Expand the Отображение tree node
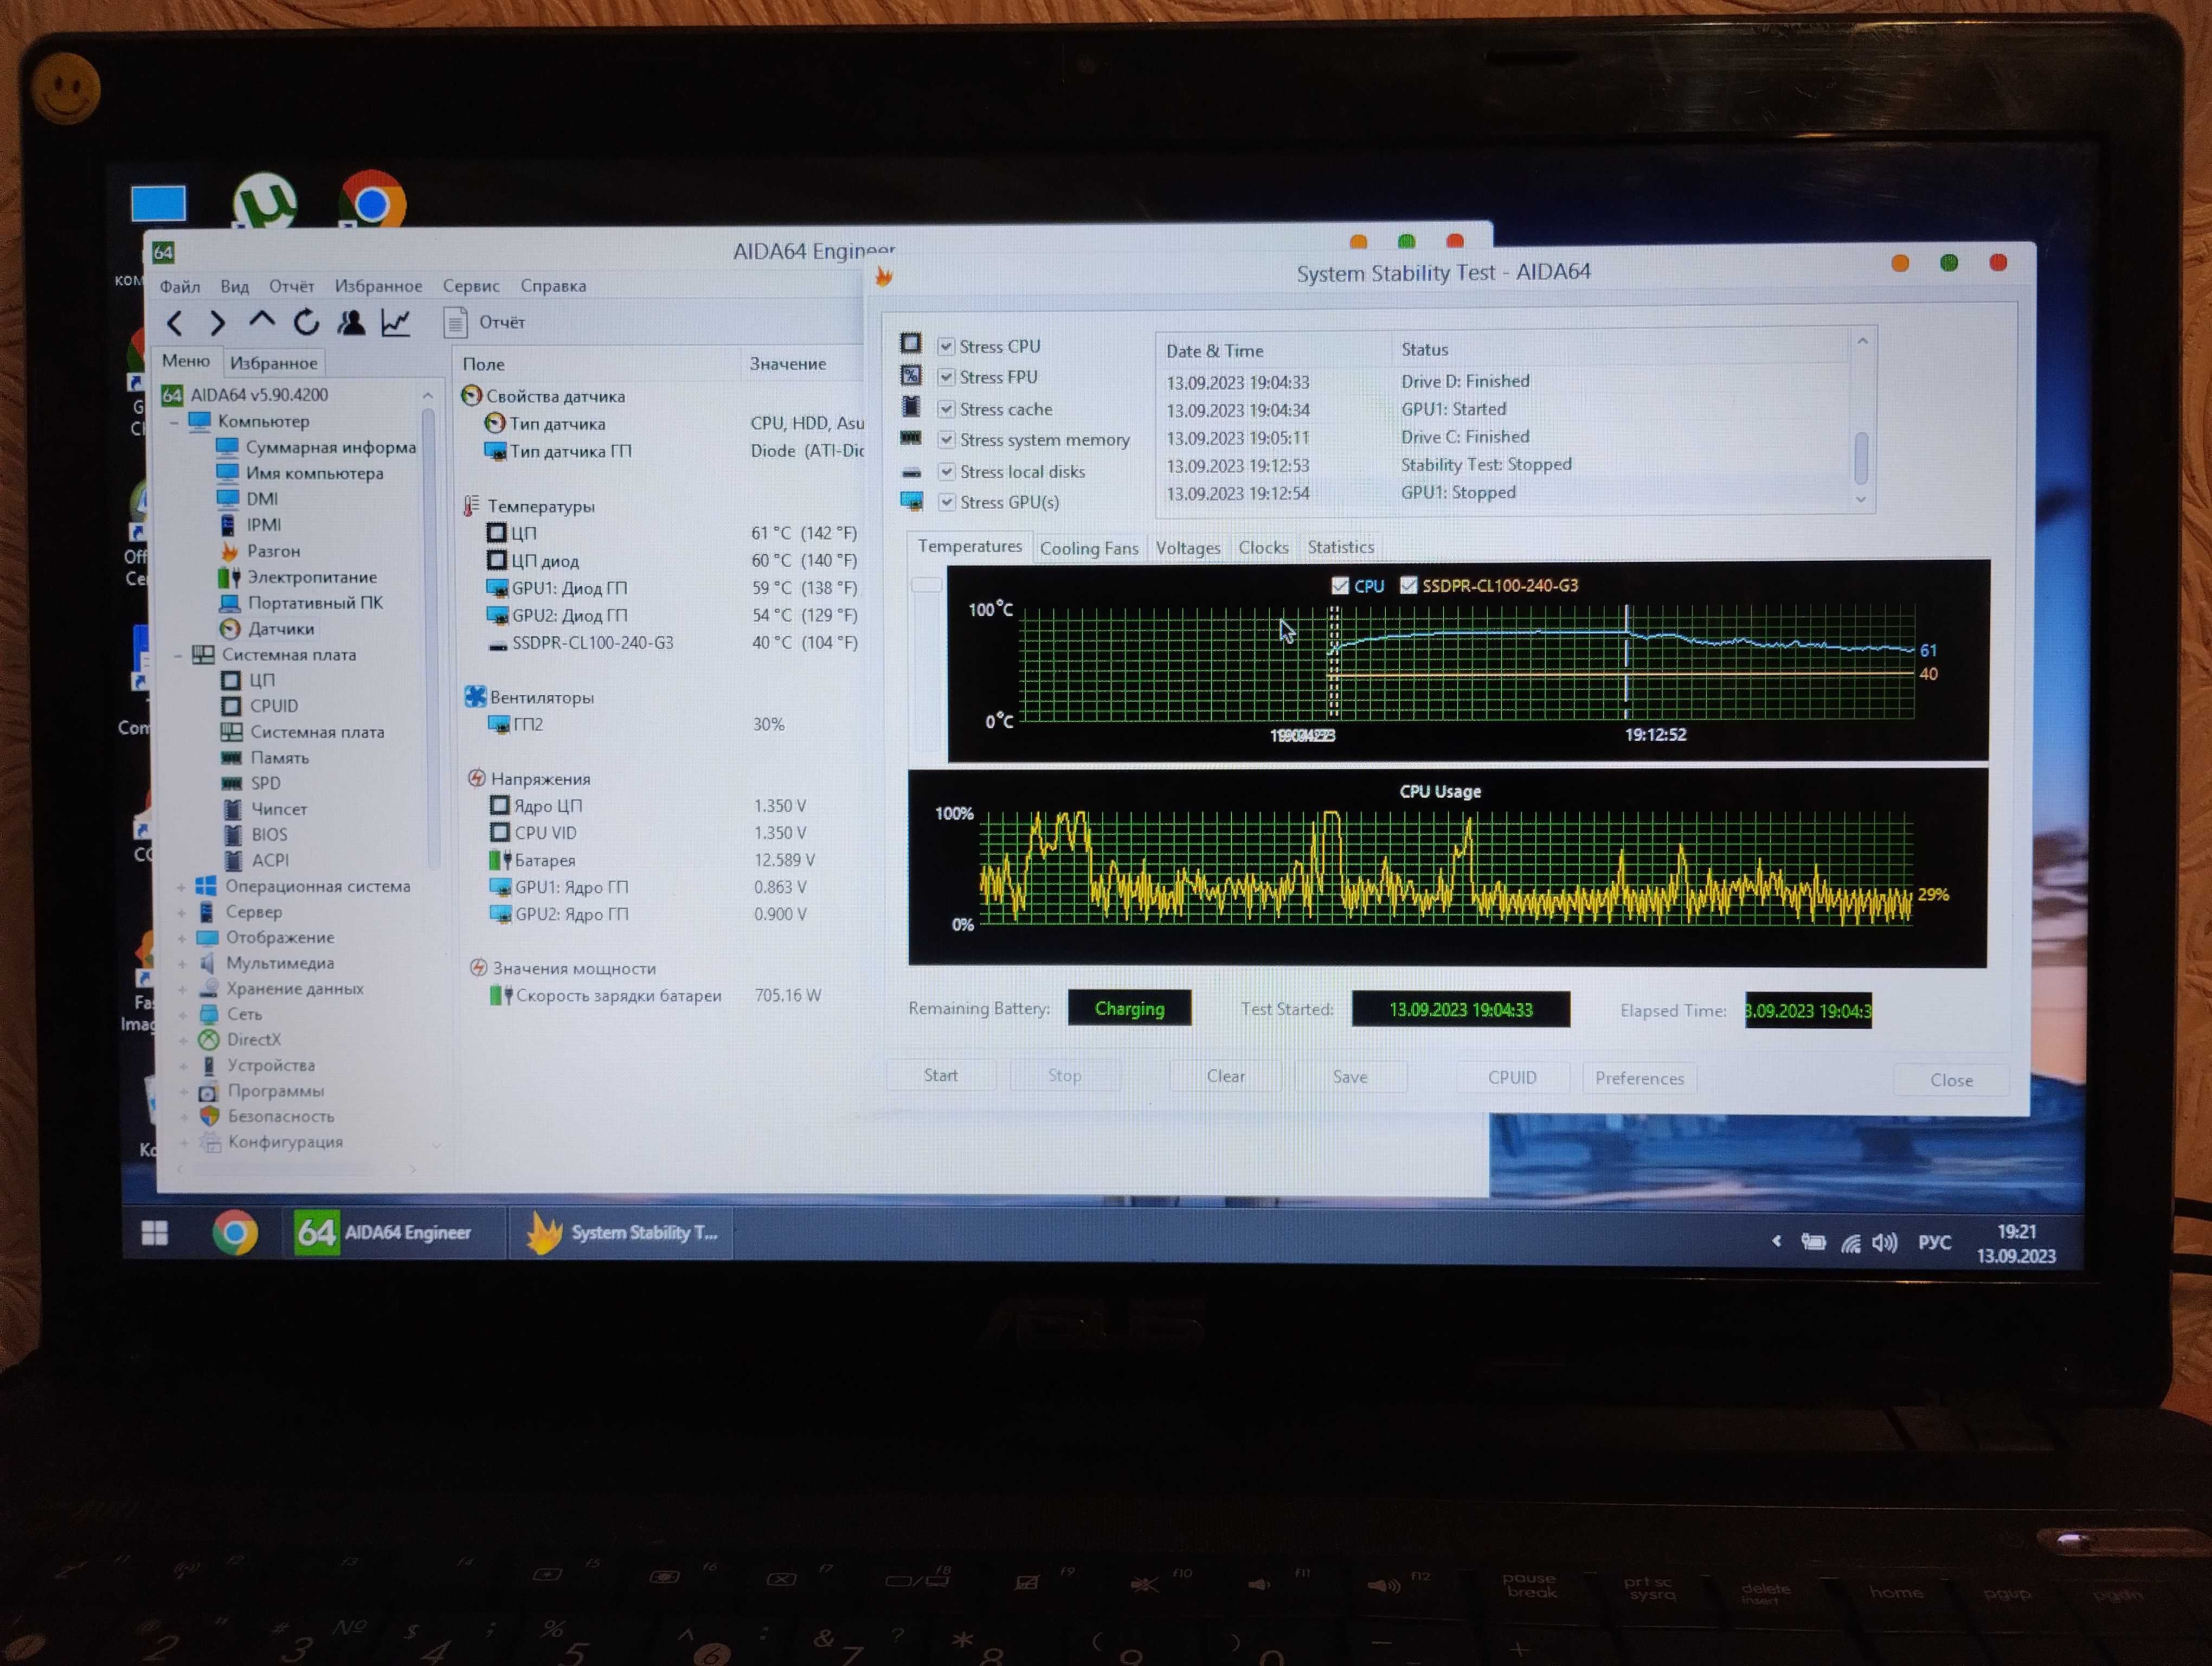2212x1666 pixels. click(182, 938)
